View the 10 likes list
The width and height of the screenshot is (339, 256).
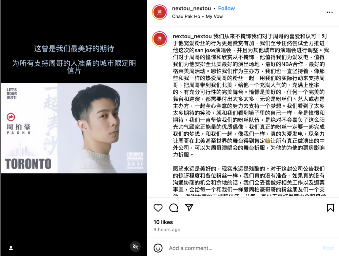click(163, 222)
